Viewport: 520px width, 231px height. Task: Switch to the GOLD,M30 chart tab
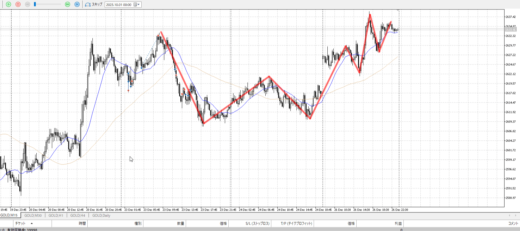point(33,216)
